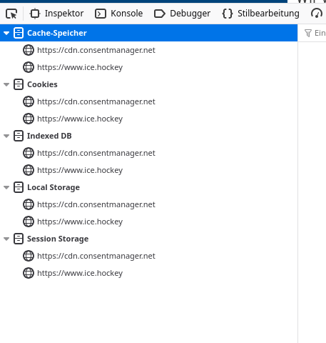
Task: Open cdn.consentmanager.net under Local Storage
Action: [96, 204]
